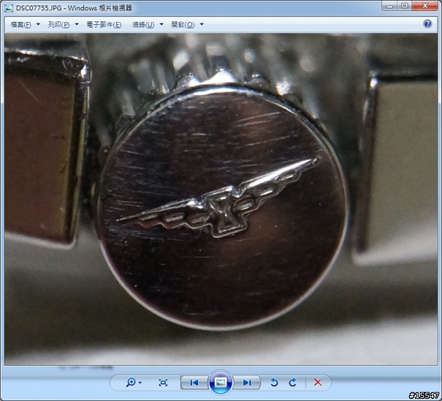The height and width of the screenshot is (401, 442).
Task: Click the DSC07755.JPG photo image
Action: point(221,199)
